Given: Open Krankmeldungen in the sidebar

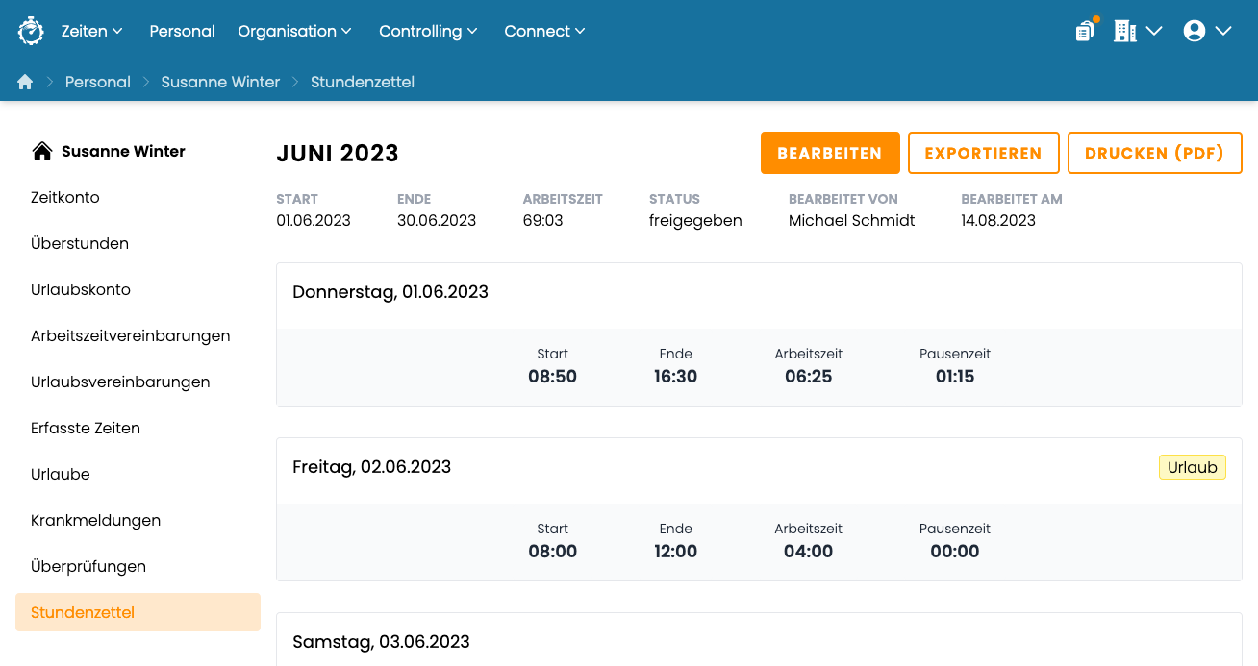Looking at the screenshot, I should tap(138, 520).
